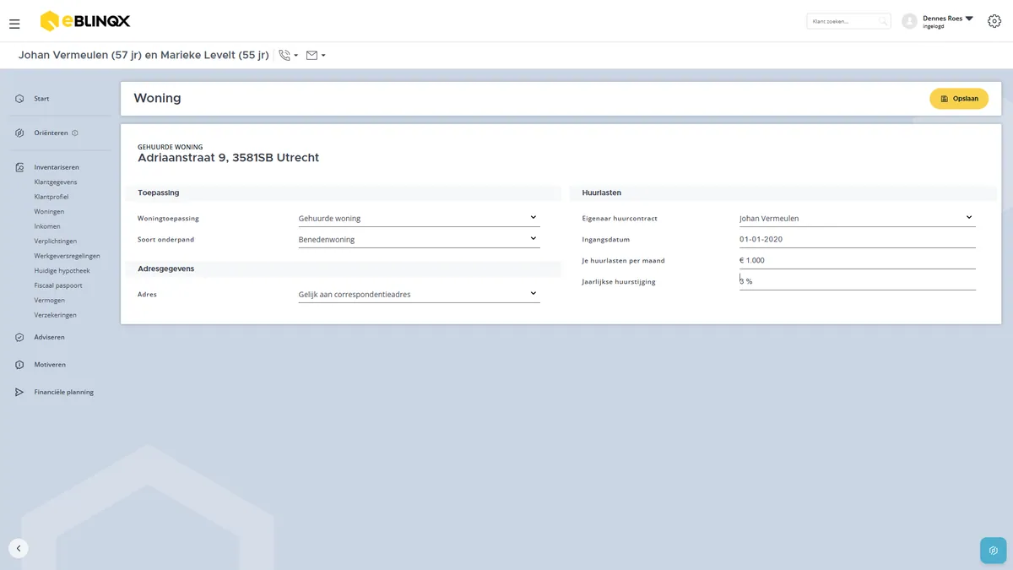Click the eBlinqx logo
The width and height of the screenshot is (1013, 570).
tap(85, 21)
